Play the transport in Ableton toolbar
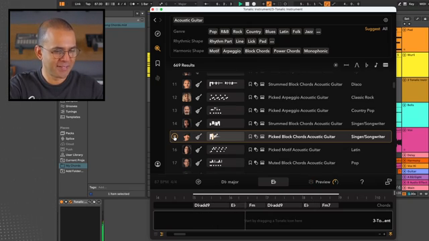The width and height of the screenshot is (429, 241). pyautogui.click(x=240, y=4)
